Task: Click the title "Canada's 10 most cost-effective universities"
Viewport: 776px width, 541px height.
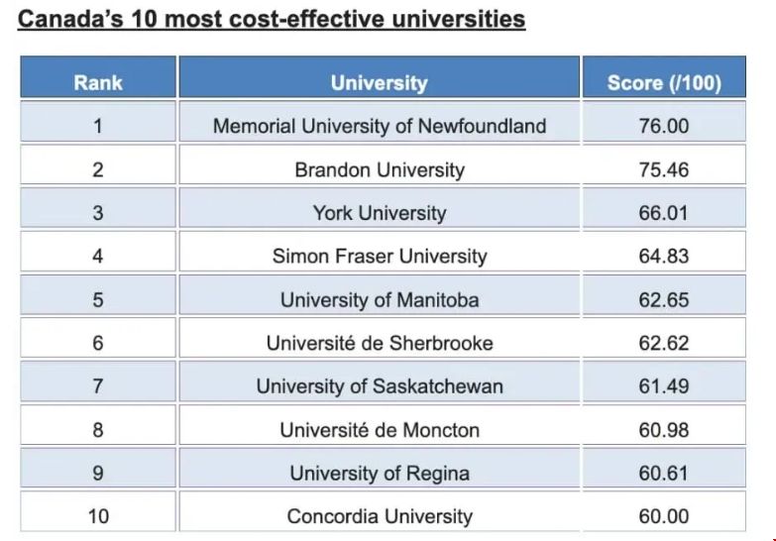Action: [272, 19]
